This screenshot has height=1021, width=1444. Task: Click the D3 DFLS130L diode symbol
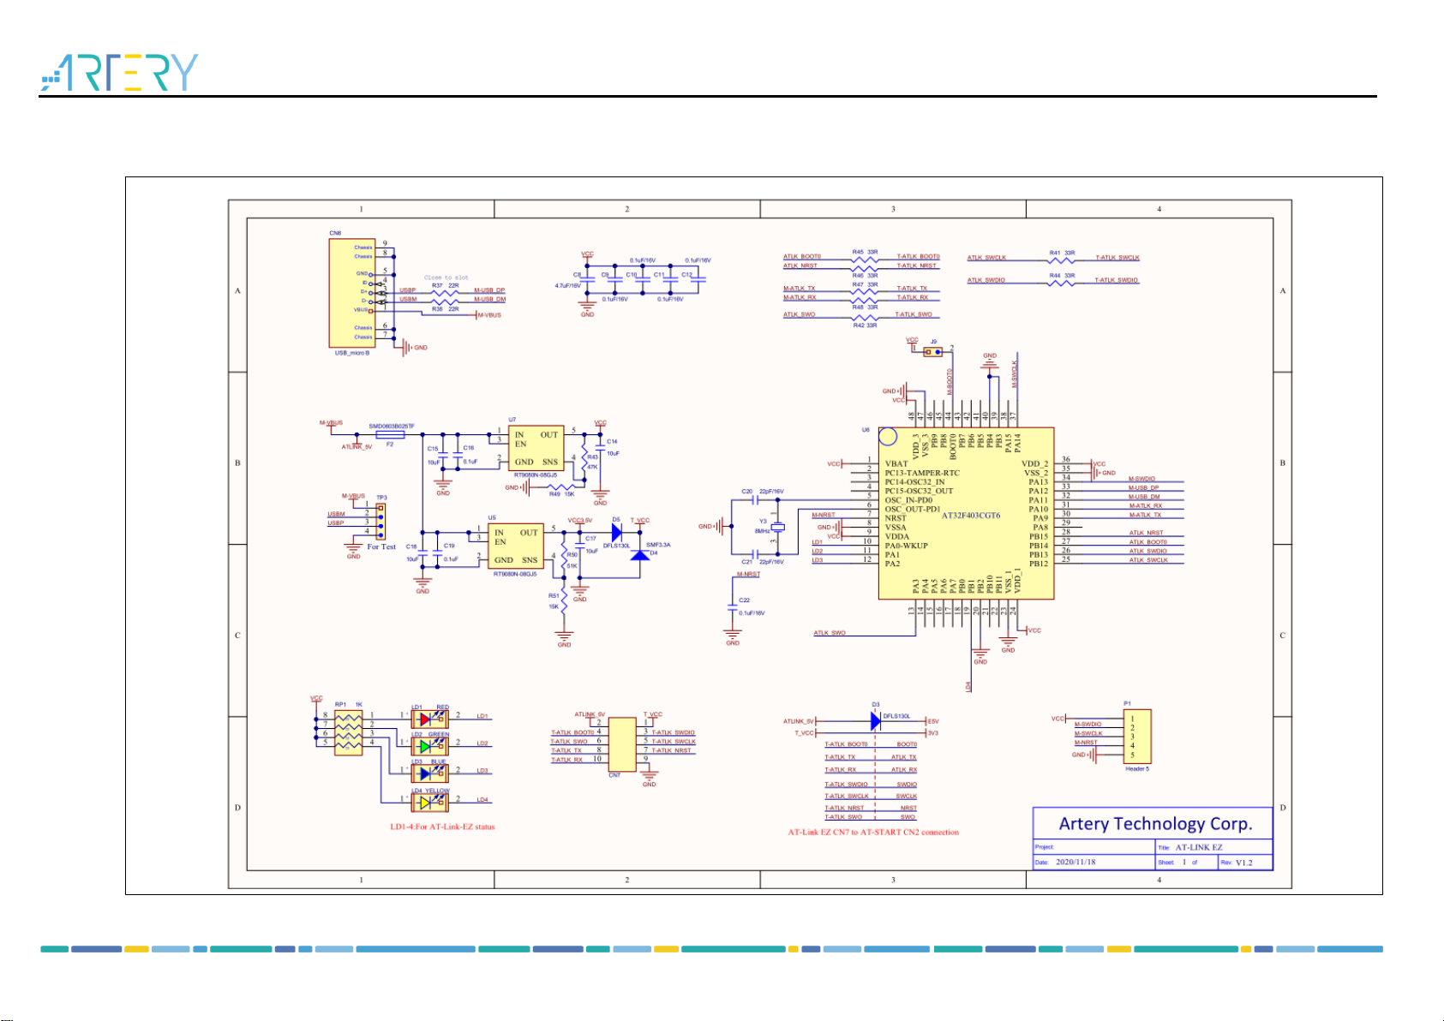click(875, 721)
